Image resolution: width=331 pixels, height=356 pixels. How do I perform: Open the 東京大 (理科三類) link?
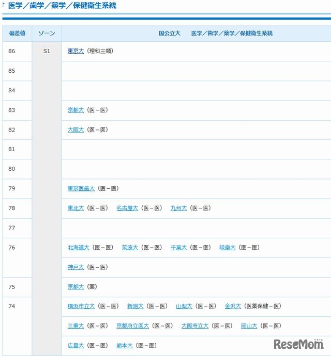[x=76, y=51]
